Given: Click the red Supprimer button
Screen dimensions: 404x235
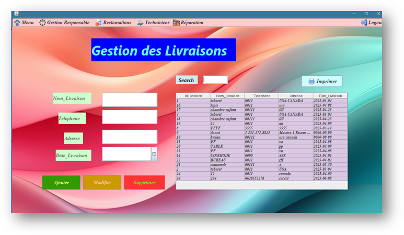Looking at the screenshot, I should click(145, 183).
